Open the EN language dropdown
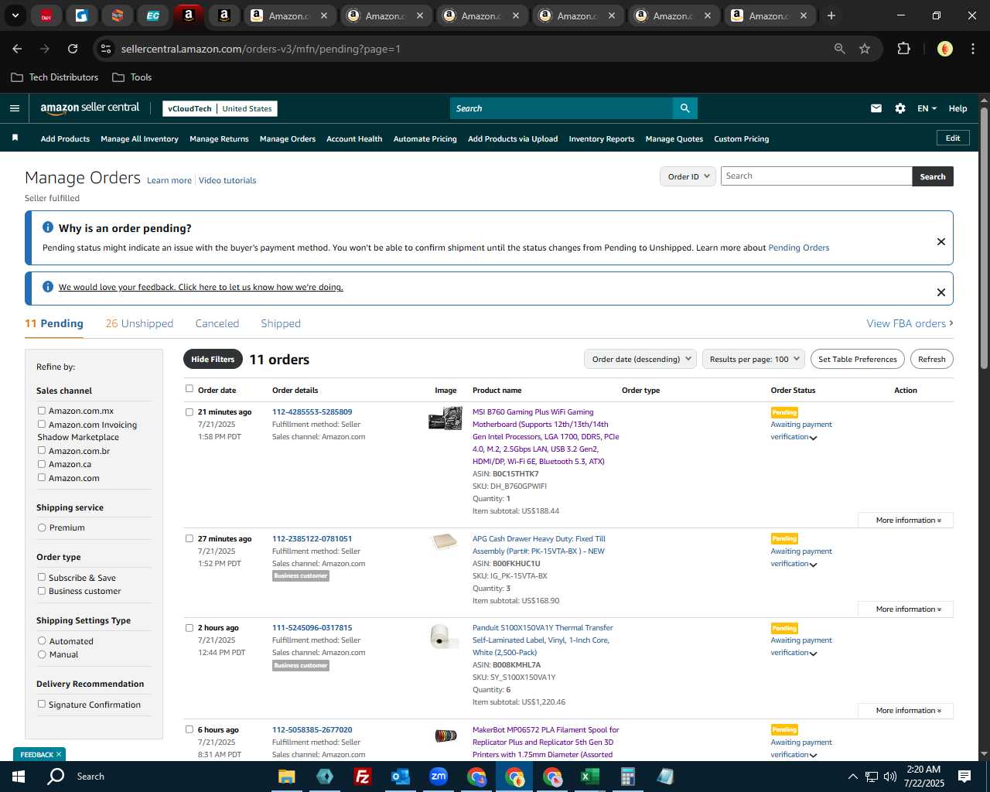 pyautogui.click(x=927, y=108)
